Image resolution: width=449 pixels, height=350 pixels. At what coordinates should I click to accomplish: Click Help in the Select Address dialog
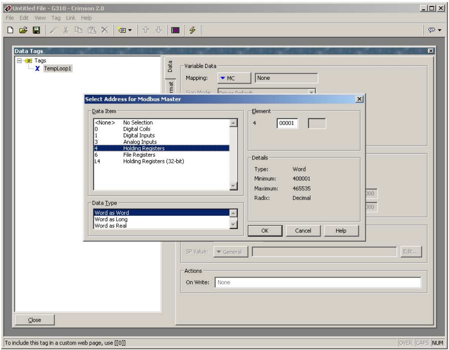(341, 231)
